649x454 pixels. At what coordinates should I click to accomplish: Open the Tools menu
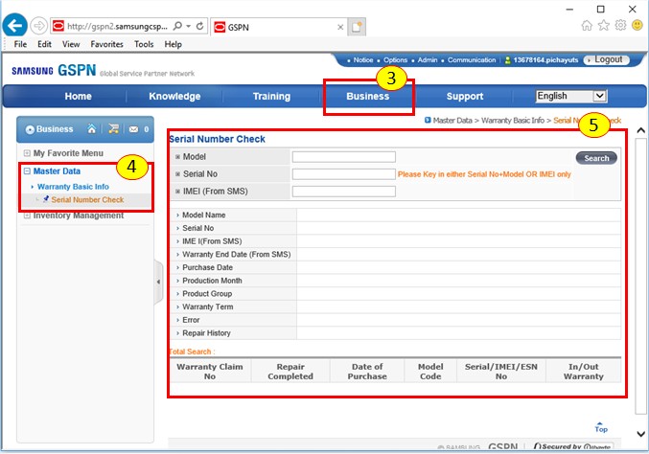tap(144, 44)
